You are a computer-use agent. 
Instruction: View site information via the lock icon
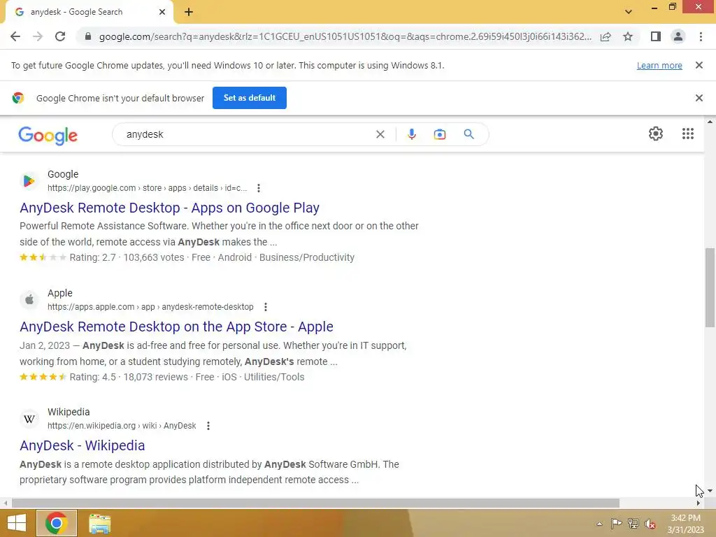click(88, 36)
